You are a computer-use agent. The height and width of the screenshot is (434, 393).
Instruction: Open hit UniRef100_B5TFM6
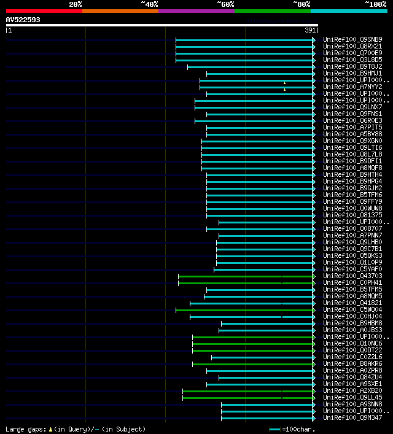pyautogui.click(x=352, y=195)
